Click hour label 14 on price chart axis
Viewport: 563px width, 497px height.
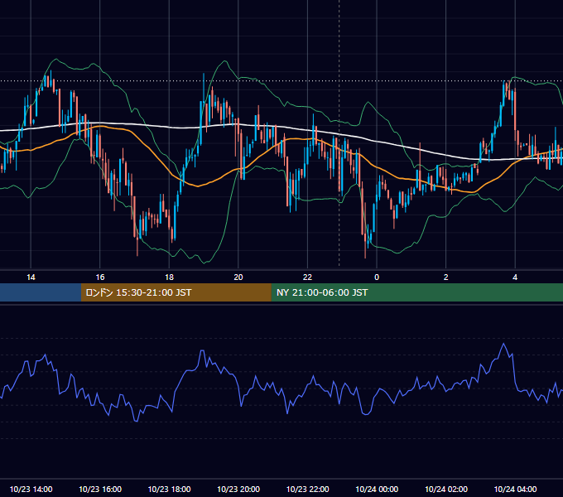[x=31, y=277]
